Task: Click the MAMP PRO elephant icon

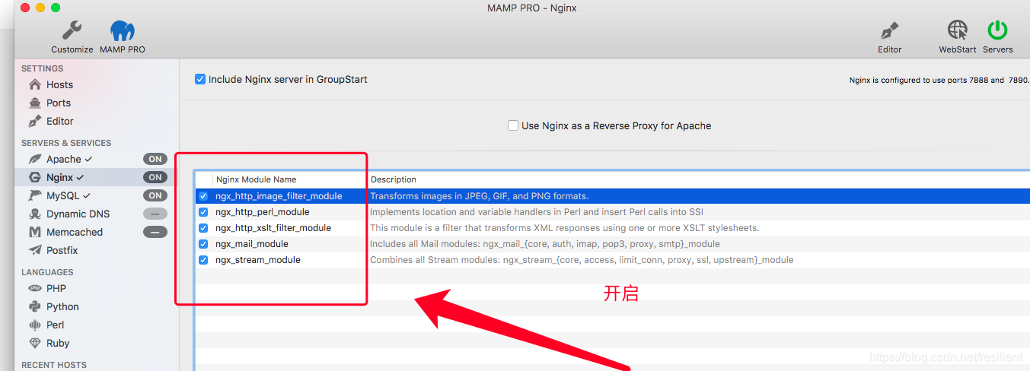Action: (x=123, y=30)
